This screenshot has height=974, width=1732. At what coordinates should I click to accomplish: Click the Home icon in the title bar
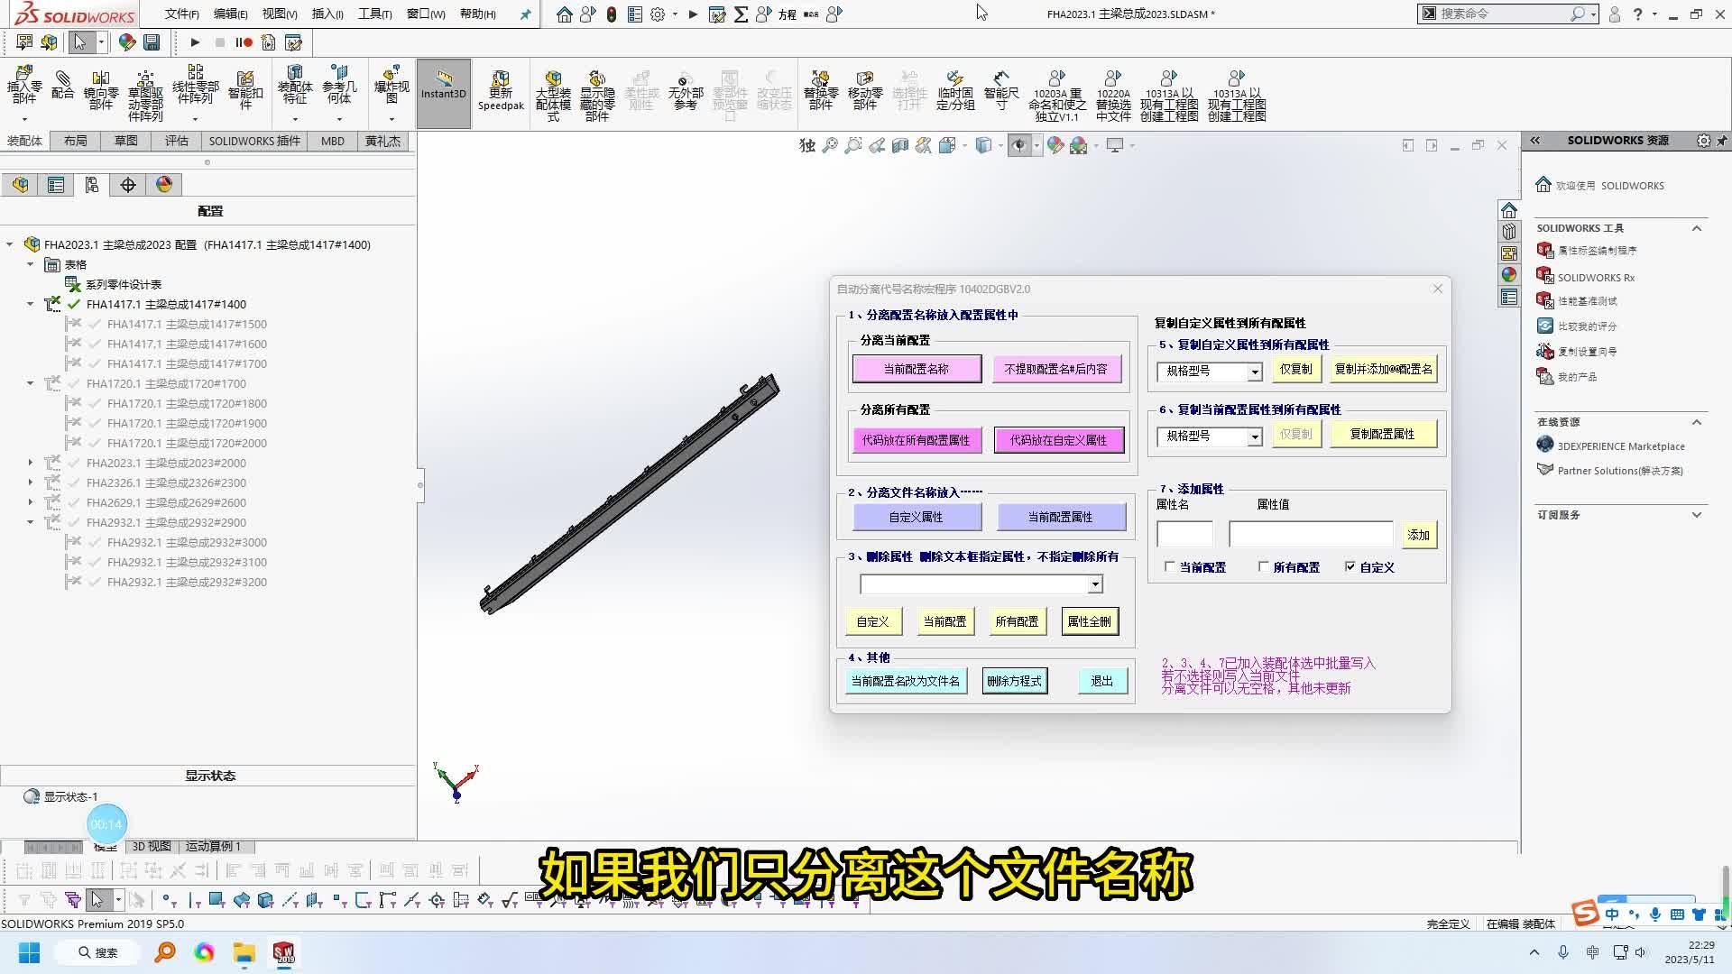(565, 14)
